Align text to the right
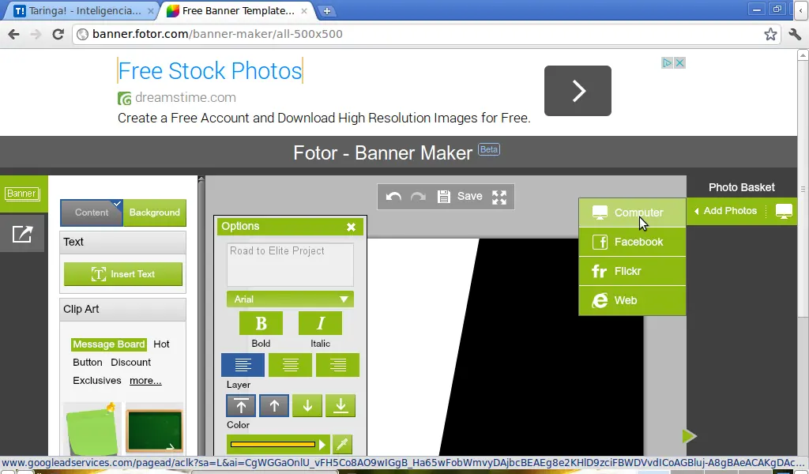Screen dimensions: 809x474 338,365
